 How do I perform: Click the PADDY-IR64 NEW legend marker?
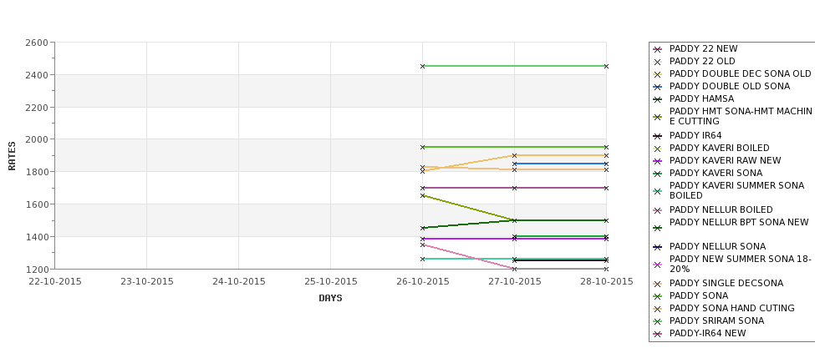[x=658, y=335]
